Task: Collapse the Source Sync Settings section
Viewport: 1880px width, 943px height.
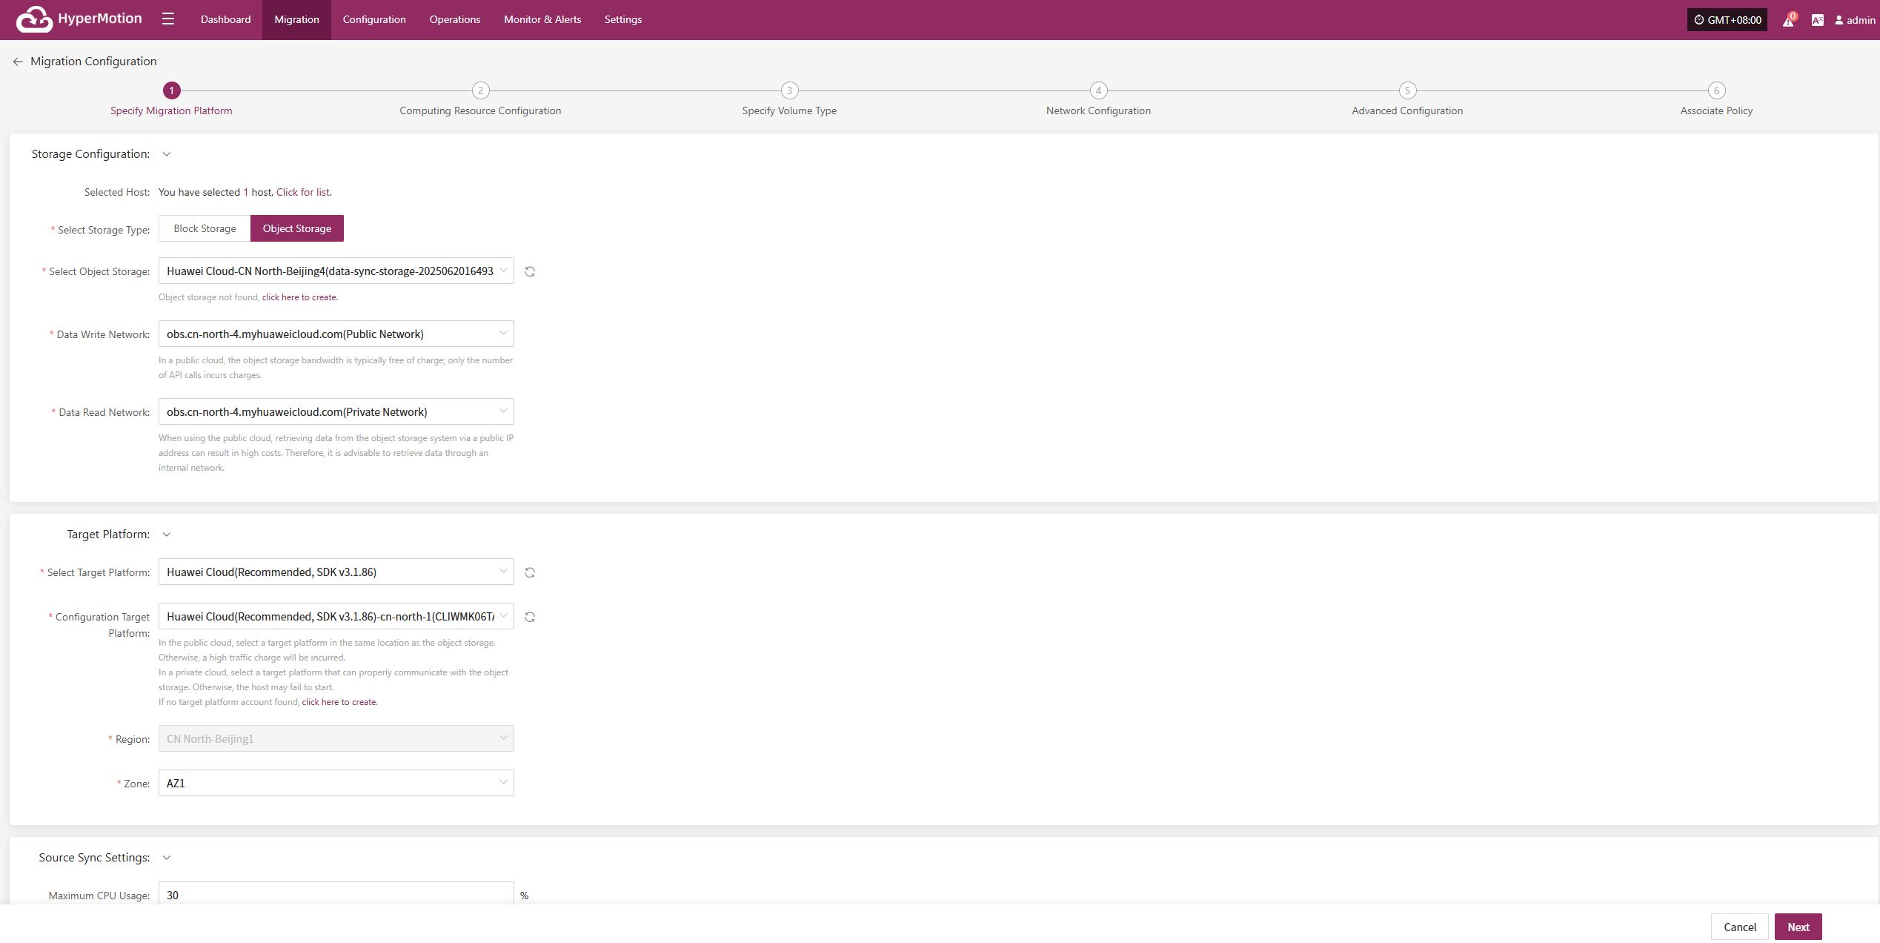Action: [167, 858]
